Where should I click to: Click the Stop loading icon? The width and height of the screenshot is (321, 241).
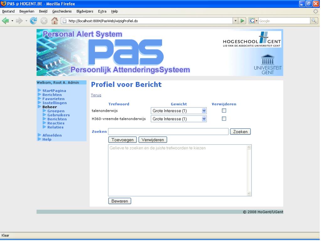[x=44, y=21]
